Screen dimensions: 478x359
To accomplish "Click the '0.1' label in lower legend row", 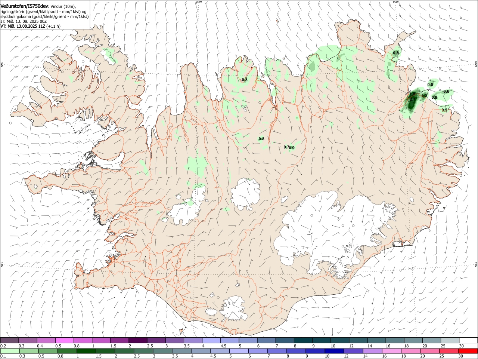I will click(x=3, y=356).
